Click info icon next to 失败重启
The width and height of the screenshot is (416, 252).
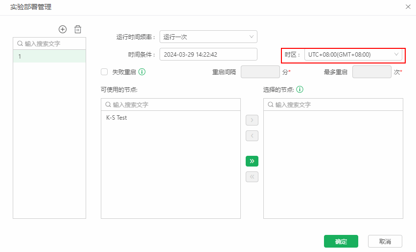pyautogui.click(x=142, y=72)
